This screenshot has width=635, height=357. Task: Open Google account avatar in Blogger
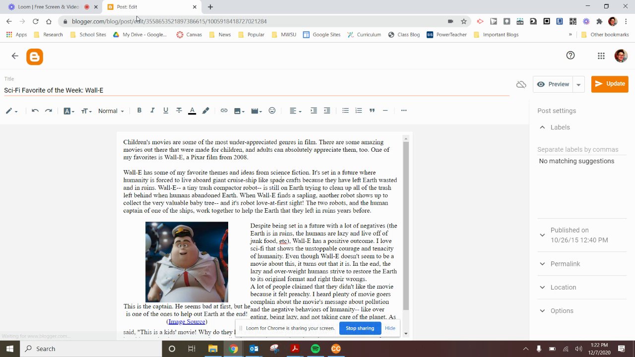click(621, 56)
